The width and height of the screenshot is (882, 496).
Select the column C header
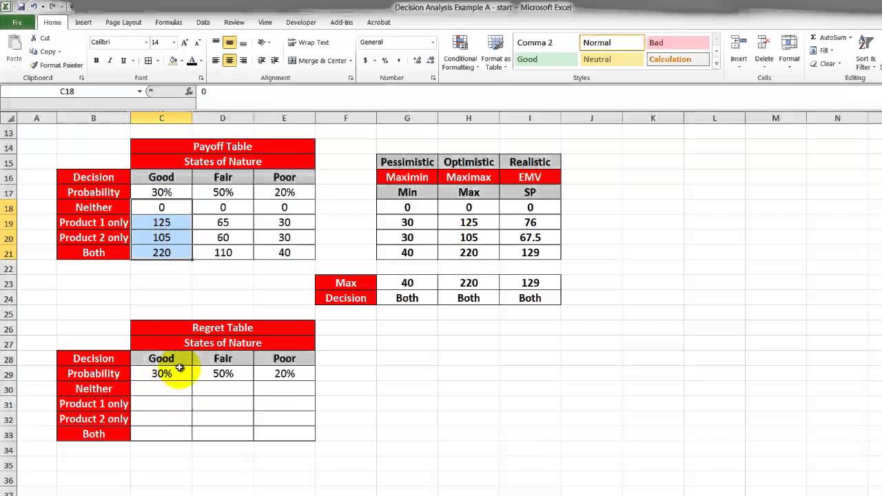point(161,118)
